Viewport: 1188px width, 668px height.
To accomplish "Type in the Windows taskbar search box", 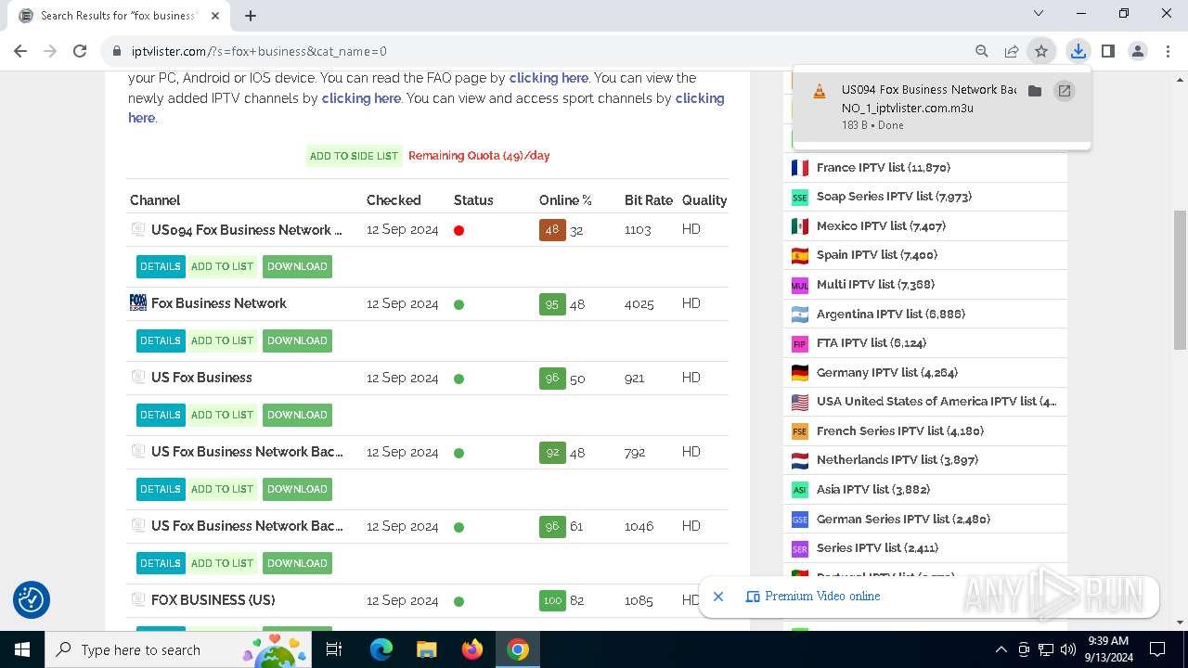I will 178,649.
